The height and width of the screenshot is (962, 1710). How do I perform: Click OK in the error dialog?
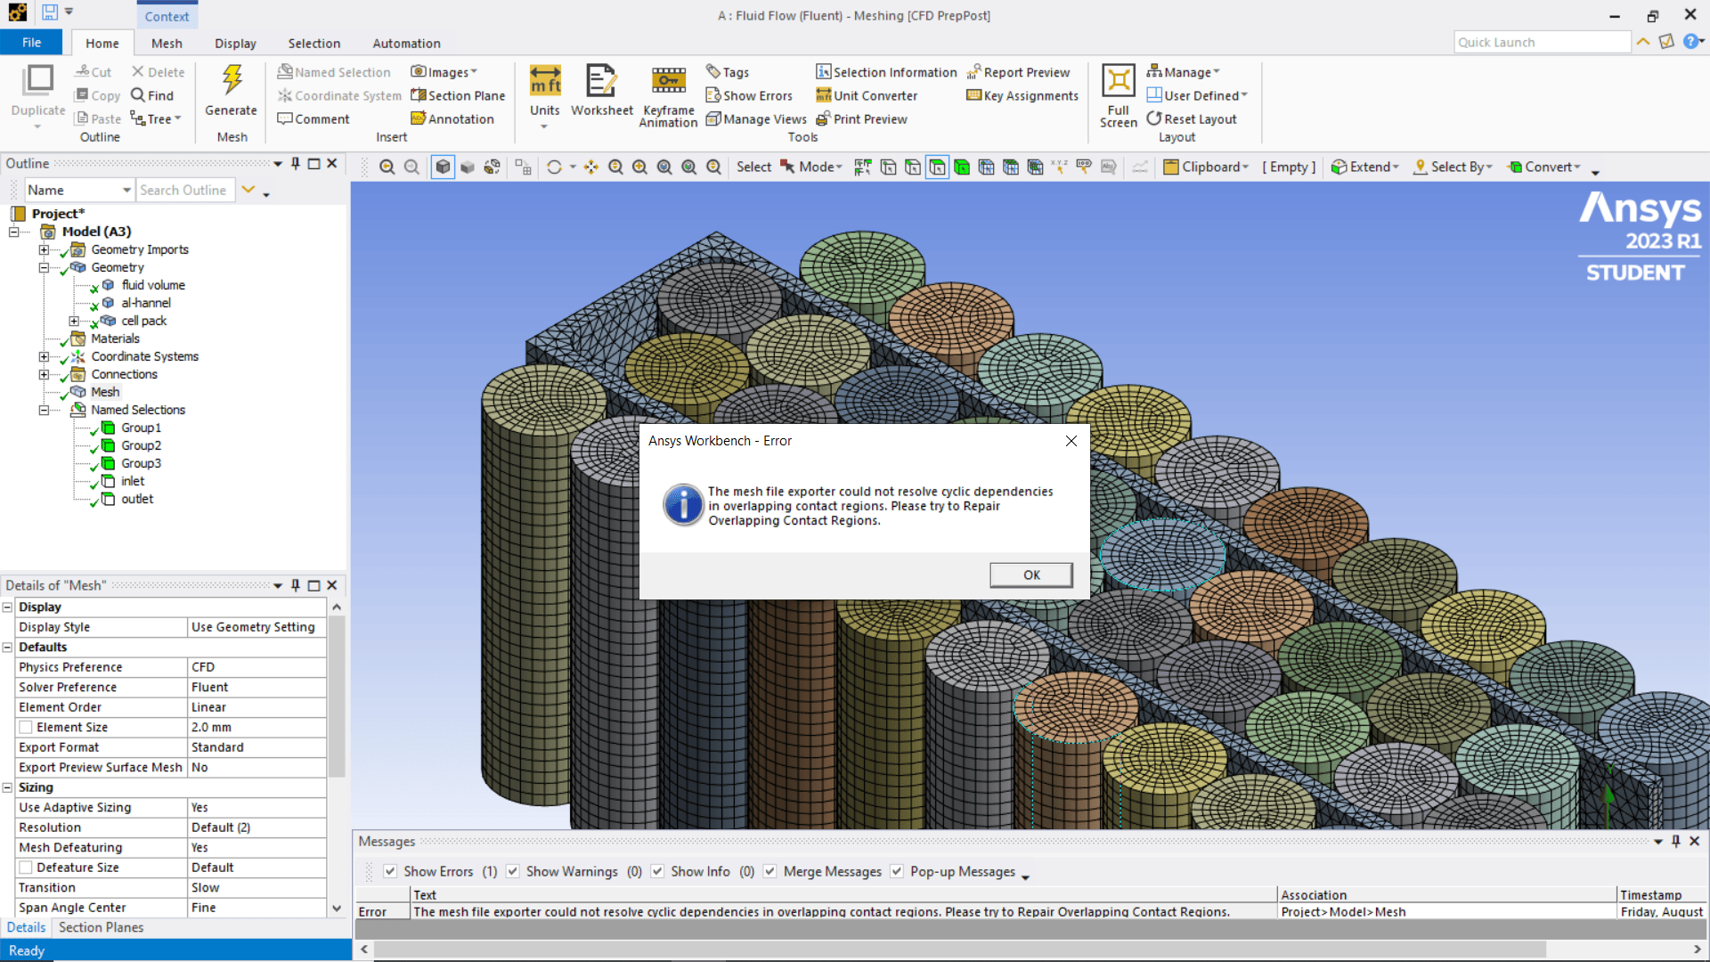[1030, 575]
